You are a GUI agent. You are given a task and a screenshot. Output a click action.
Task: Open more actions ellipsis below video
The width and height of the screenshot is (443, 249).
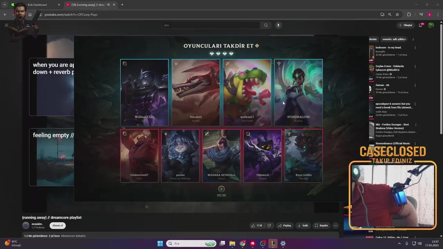(335, 225)
